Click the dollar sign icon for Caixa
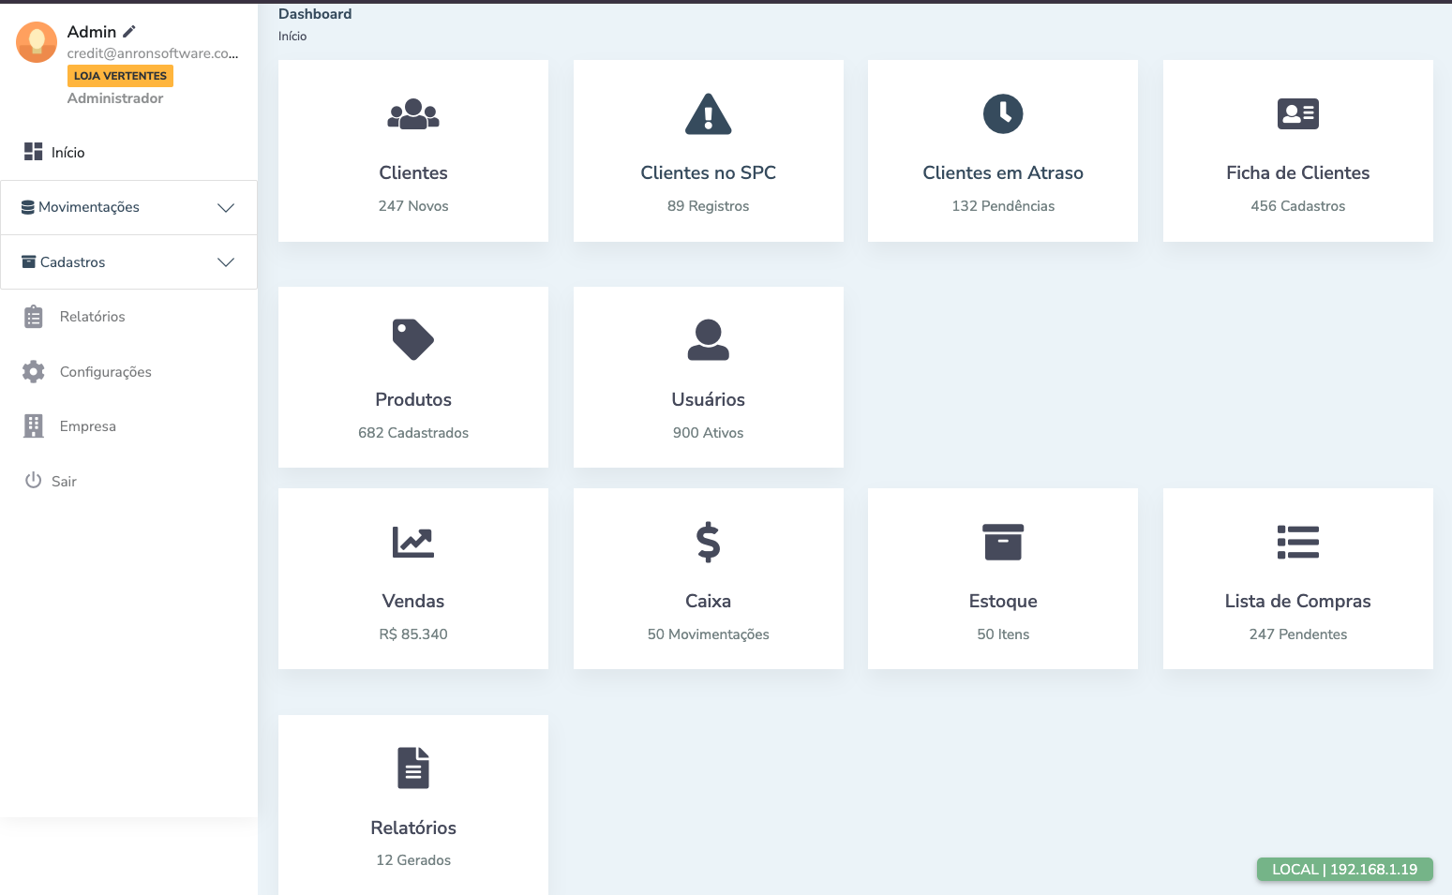 click(708, 542)
